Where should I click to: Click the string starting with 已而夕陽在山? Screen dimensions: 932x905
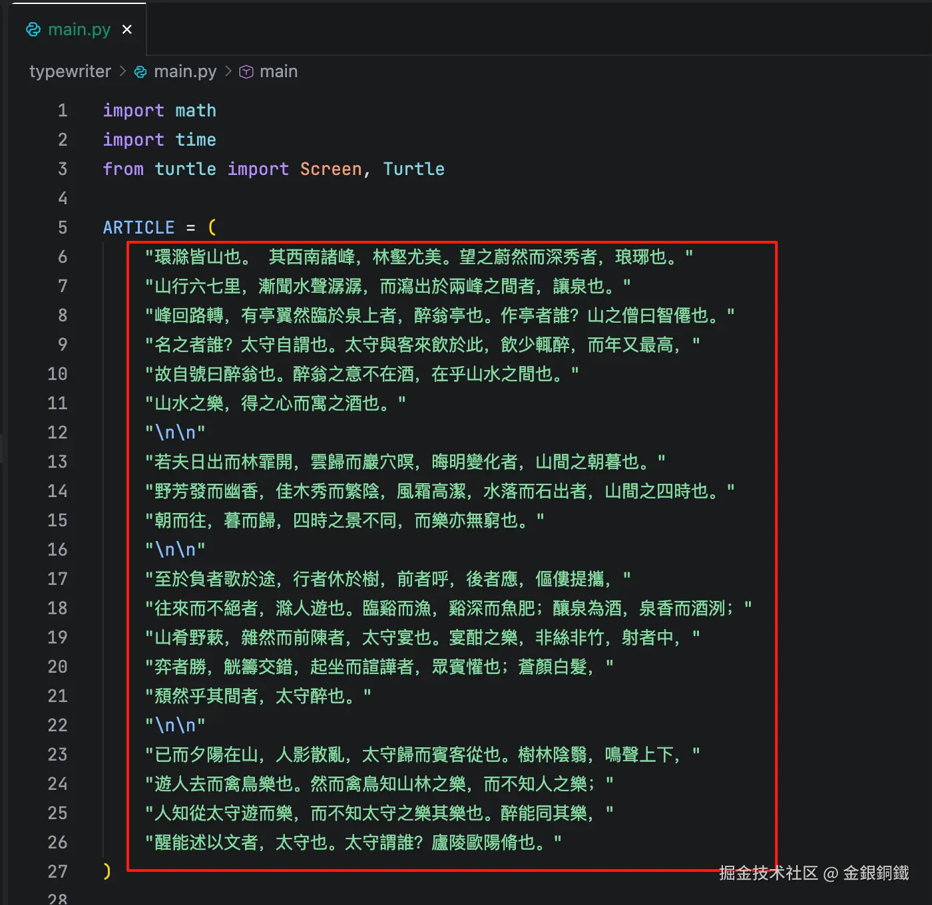click(423, 755)
